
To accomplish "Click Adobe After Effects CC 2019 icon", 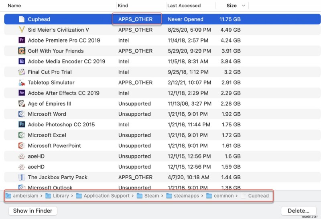I will 22,93.
